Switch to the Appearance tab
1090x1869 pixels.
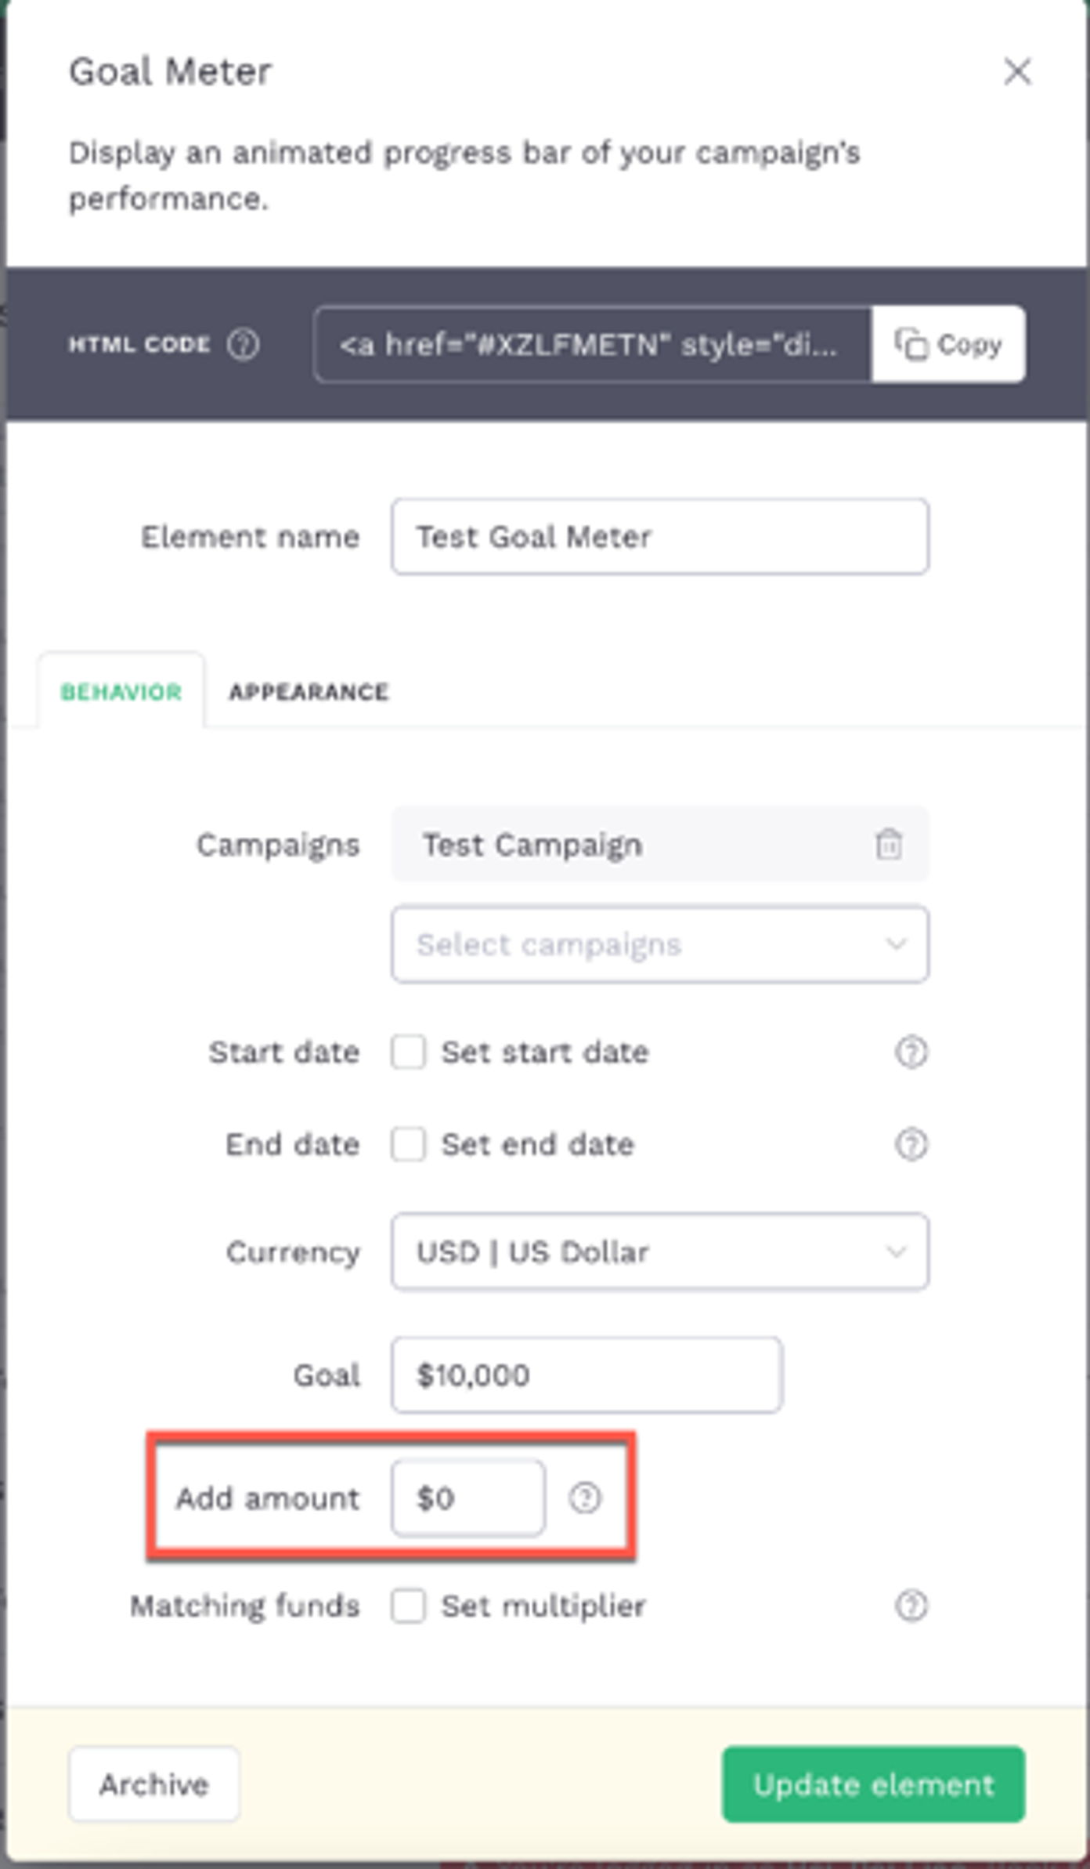point(309,692)
